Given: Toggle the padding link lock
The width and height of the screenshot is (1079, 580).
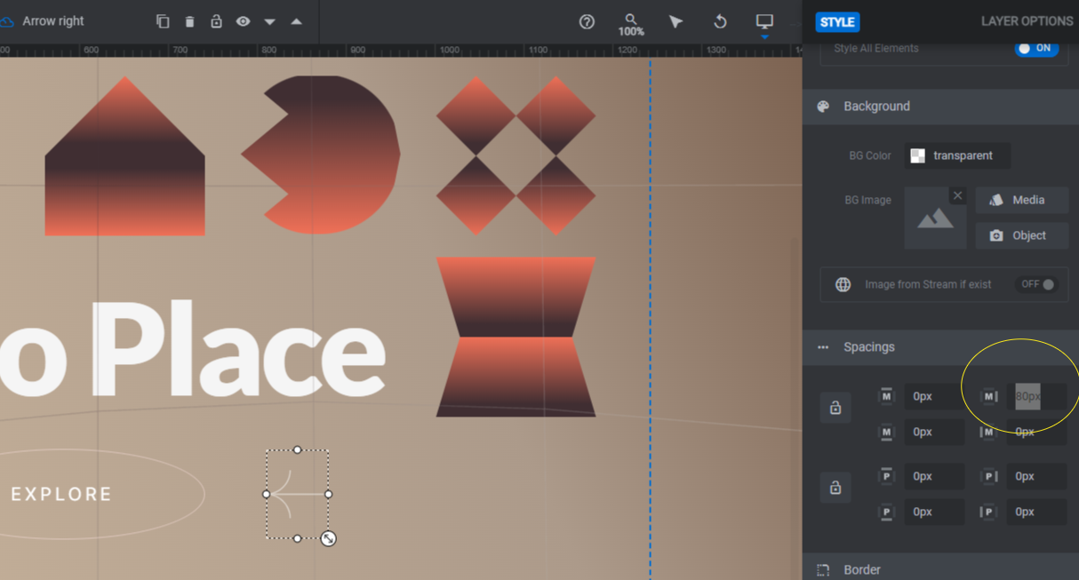Looking at the screenshot, I should 835,488.
